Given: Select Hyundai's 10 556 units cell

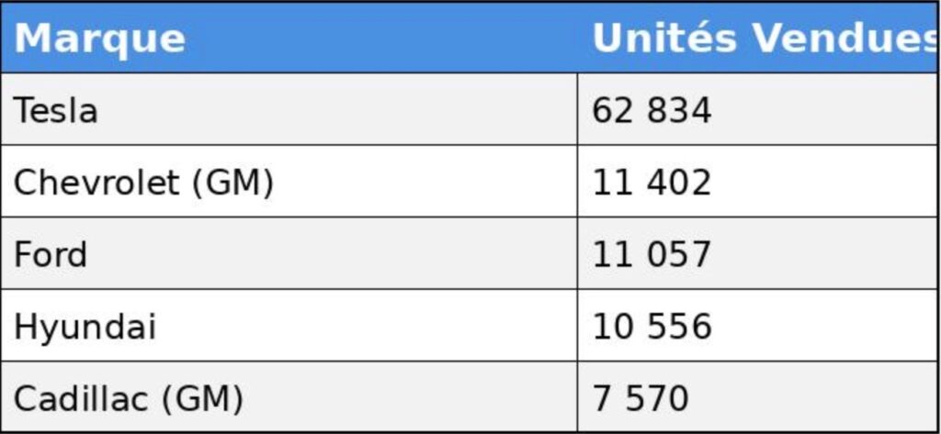Looking at the screenshot, I should [651, 327].
